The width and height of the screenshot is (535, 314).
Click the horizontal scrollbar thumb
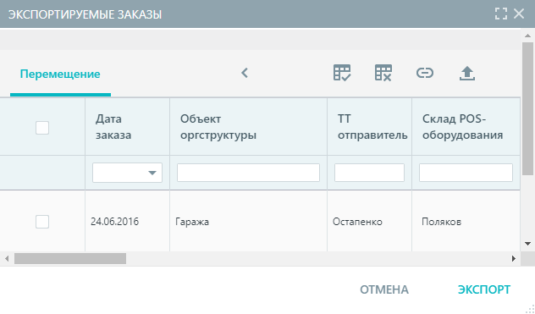click(x=70, y=259)
